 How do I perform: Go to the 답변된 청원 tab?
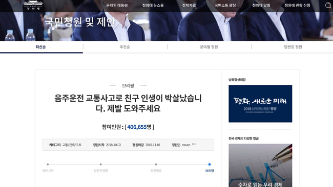[293, 47]
